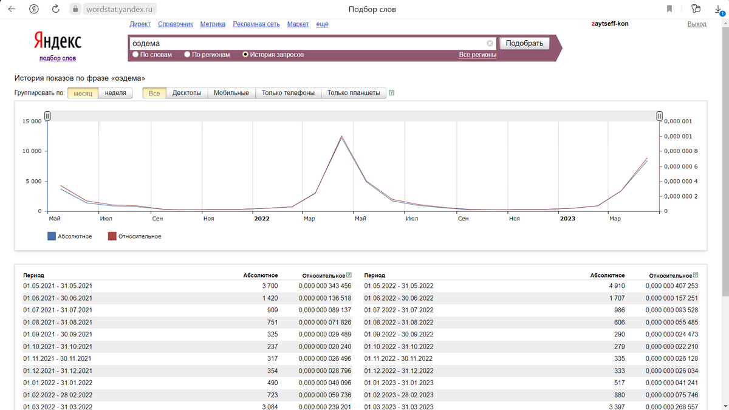Viewport: 729px width, 410px height.
Task: Select the По словам radio option
Action: (x=135, y=55)
